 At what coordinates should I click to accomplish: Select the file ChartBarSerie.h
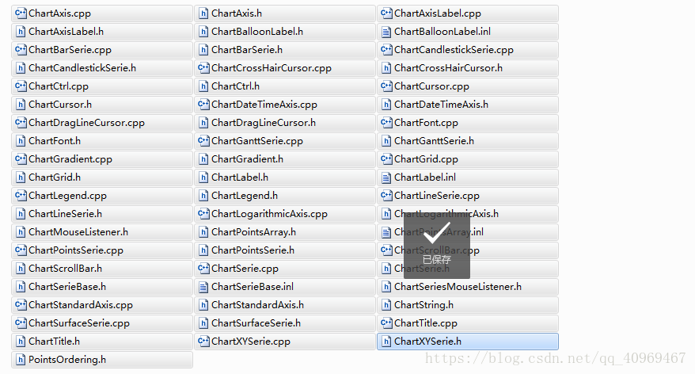pyautogui.click(x=284, y=50)
